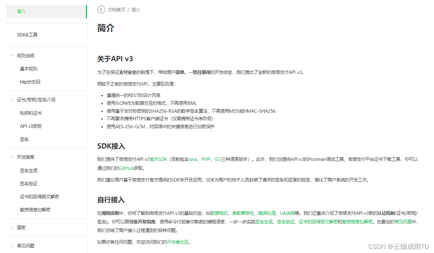Screen dimensions: 434x253
Task: Click the 国密 sidebar heading
Action: pos(21,228)
